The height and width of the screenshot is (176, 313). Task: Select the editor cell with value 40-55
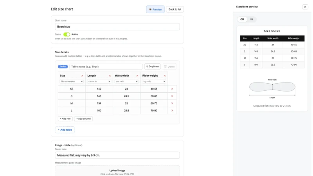coord(154,89)
